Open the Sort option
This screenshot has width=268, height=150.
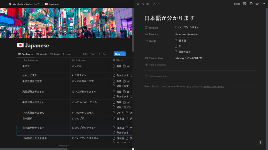[93, 54]
